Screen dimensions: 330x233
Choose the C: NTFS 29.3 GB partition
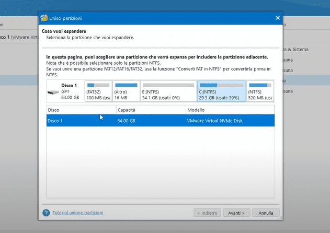221,91
